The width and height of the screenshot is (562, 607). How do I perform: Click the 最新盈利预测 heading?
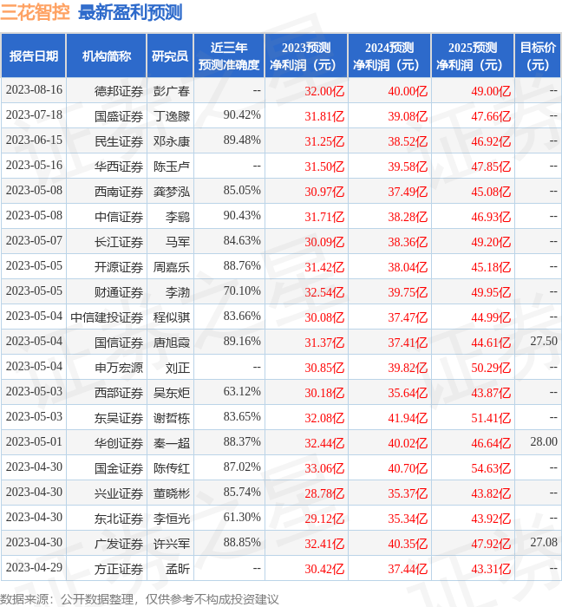pos(130,12)
